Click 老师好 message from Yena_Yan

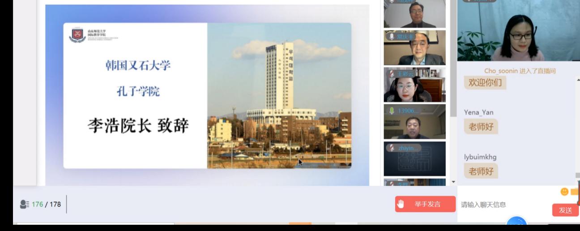pos(481,127)
